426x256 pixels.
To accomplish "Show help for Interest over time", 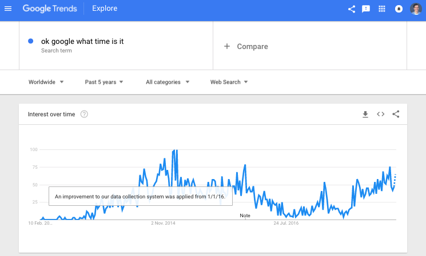I will pos(85,115).
